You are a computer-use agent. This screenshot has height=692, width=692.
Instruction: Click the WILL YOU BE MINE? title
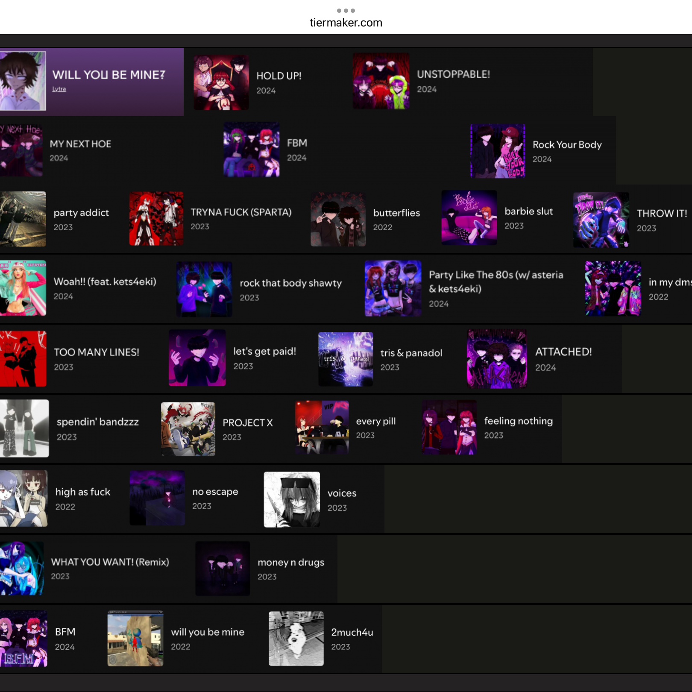(x=108, y=75)
